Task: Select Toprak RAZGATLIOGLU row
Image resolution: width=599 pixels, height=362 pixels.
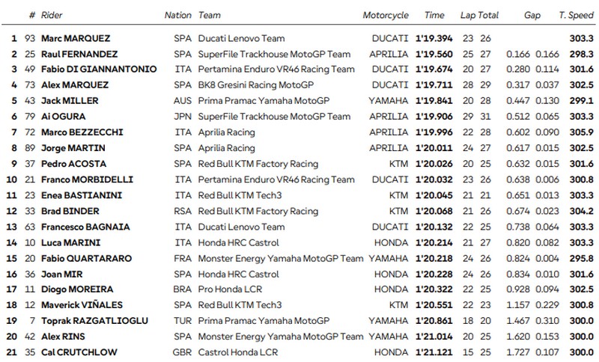Action: (299, 321)
